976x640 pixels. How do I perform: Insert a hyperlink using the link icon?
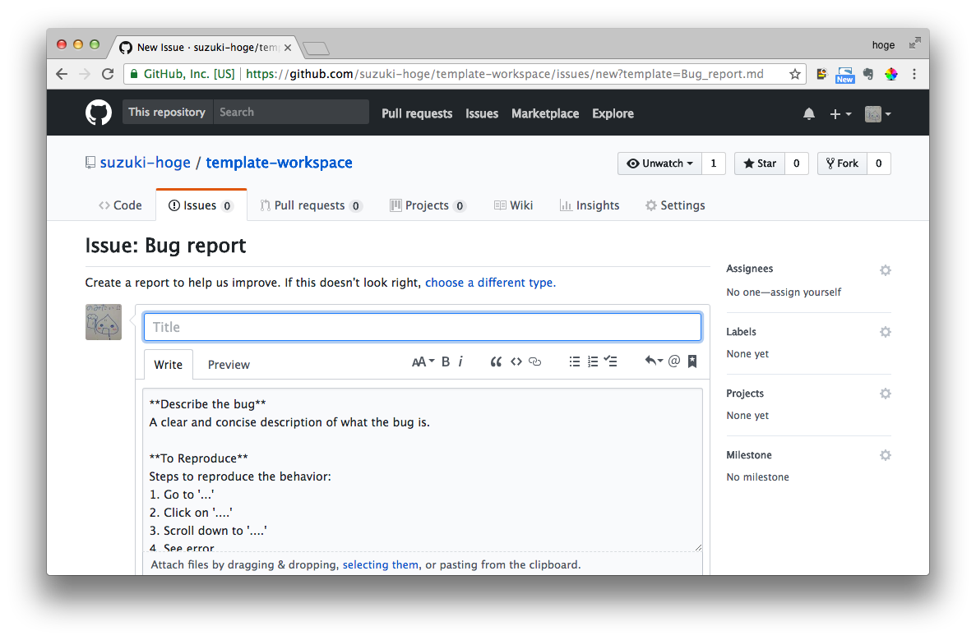point(534,361)
